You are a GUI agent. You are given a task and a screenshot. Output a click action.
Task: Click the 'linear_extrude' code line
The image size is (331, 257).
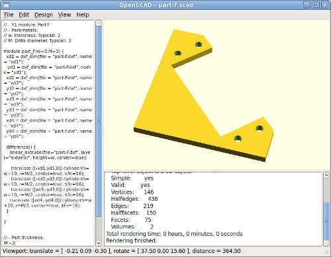[x=47, y=155]
